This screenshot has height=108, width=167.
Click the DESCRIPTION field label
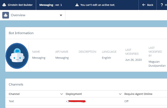[87, 52]
